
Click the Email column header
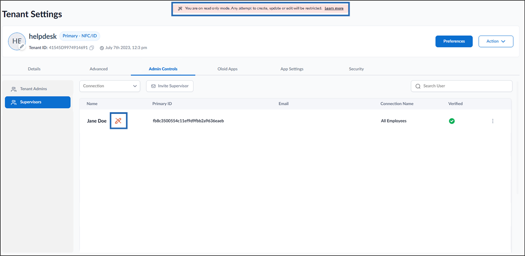coord(283,104)
